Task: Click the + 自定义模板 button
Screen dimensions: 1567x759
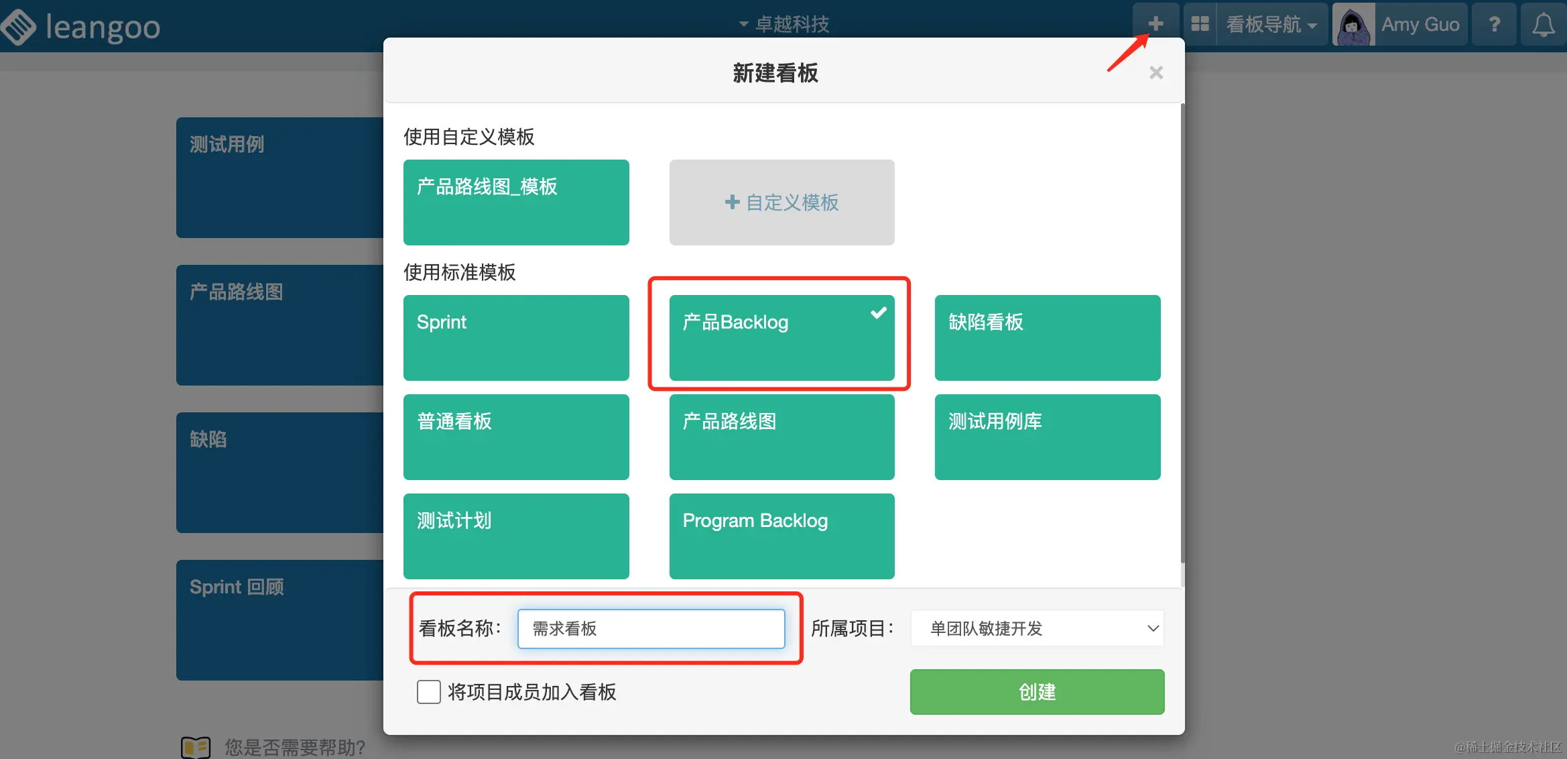Action: click(x=781, y=202)
